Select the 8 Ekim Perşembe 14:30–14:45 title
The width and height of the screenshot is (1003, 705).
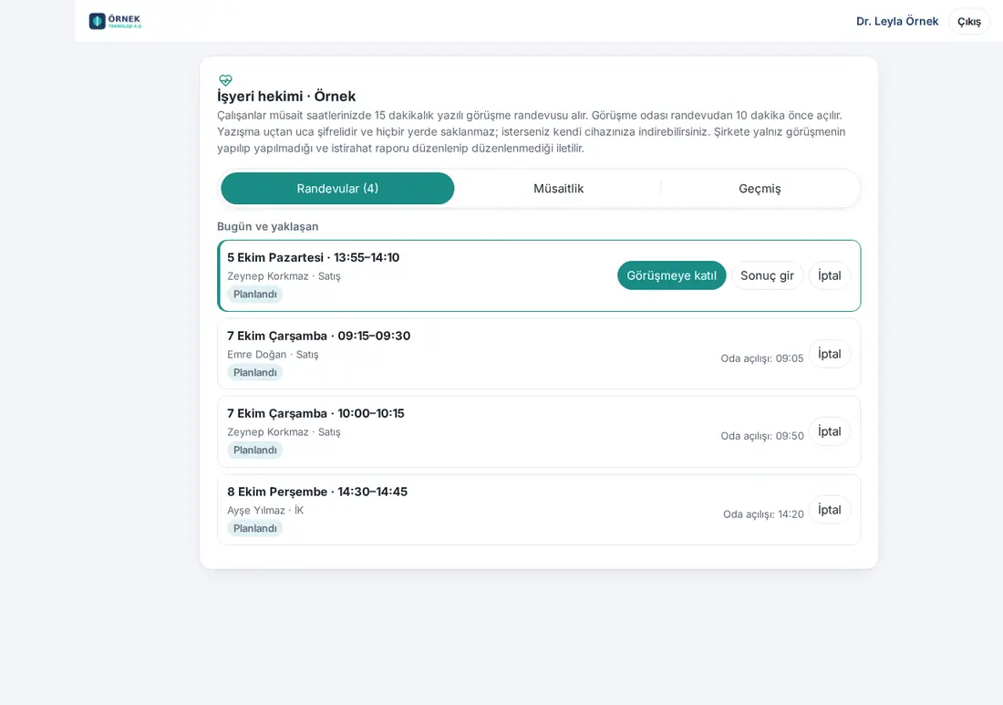317,492
